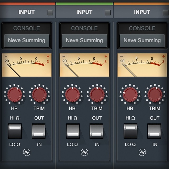Click the TRIM knob on middle strip
Screen dimensions: 169x169
click(x=97, y=95)
